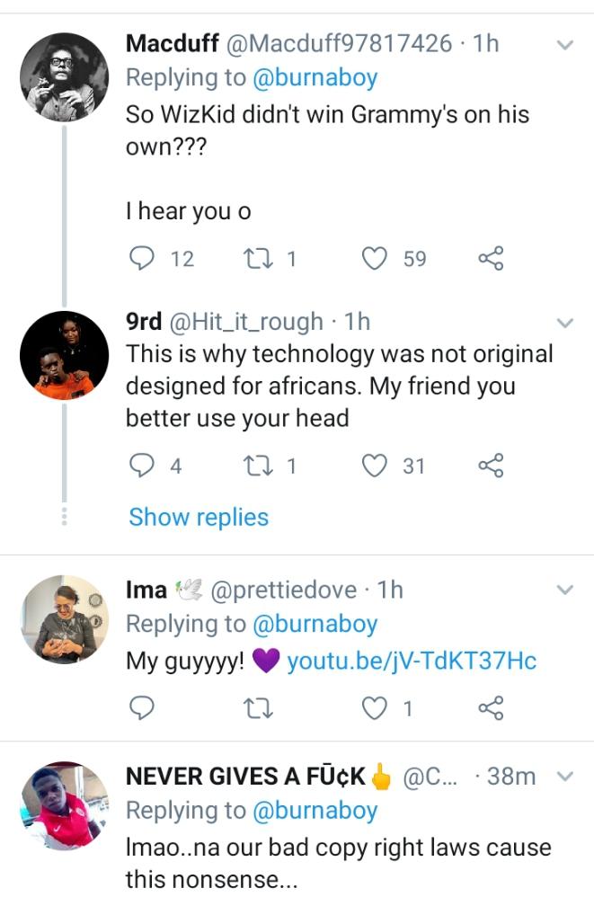This screenshot has height=897, width=594.
Task: Open @burnaboy mention in Macduff's reply
Action: (x=314, y=78)
